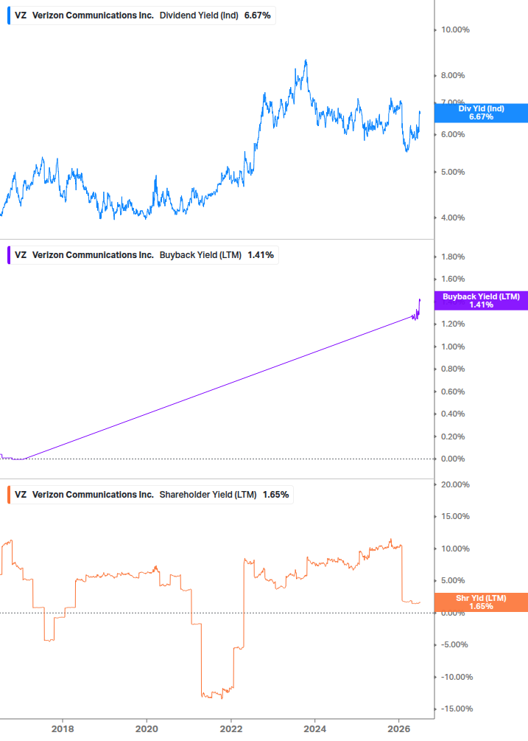
Task: Click the 2020 label on the time axis
Action: click(x=147, y=729)
